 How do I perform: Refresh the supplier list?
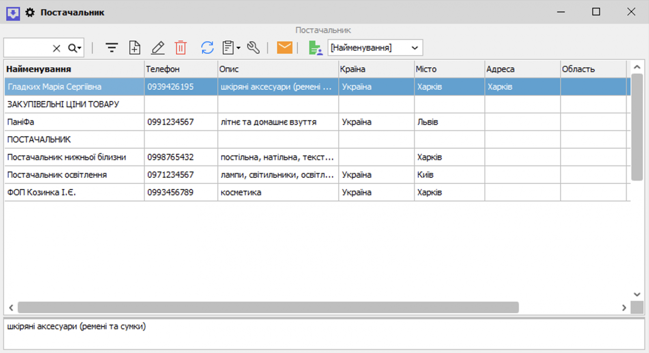207,48
